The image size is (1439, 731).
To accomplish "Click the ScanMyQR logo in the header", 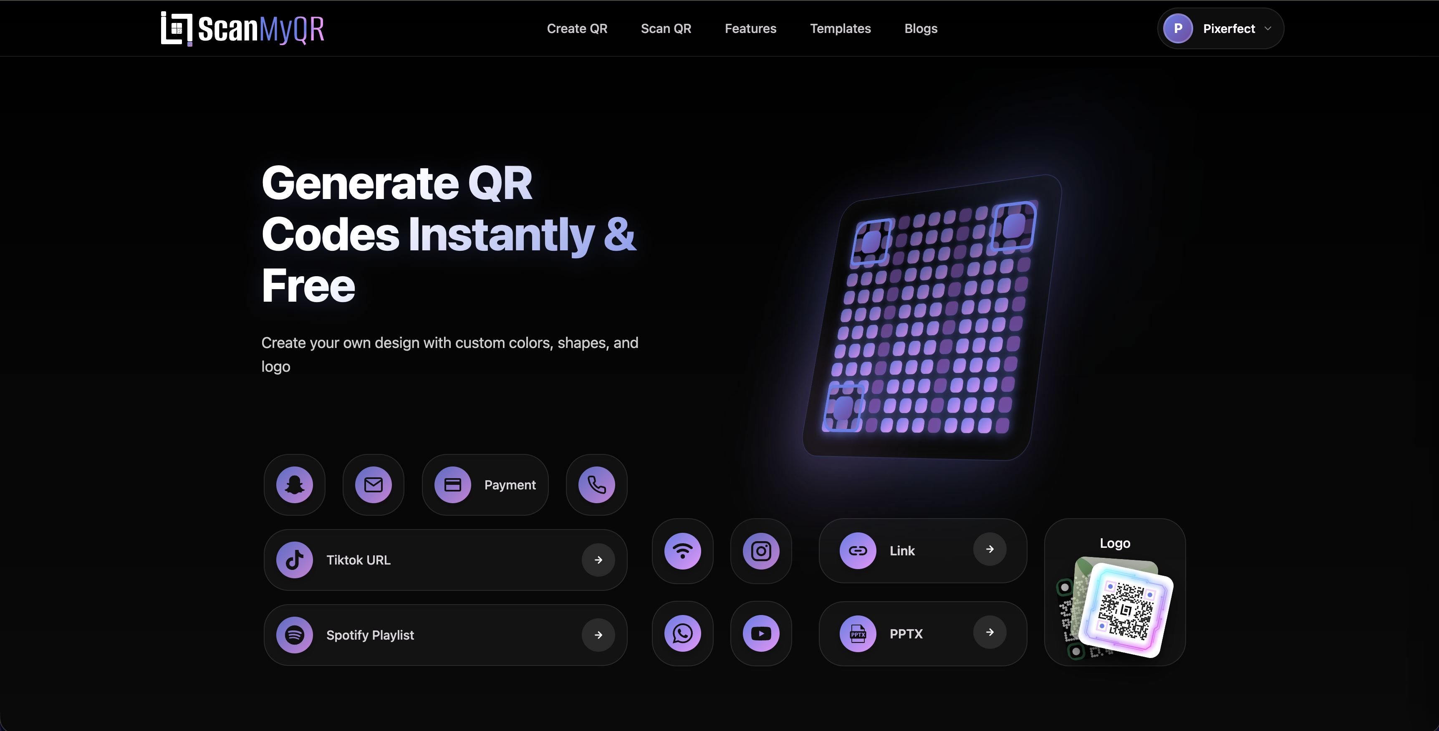I will pos(242,28).
